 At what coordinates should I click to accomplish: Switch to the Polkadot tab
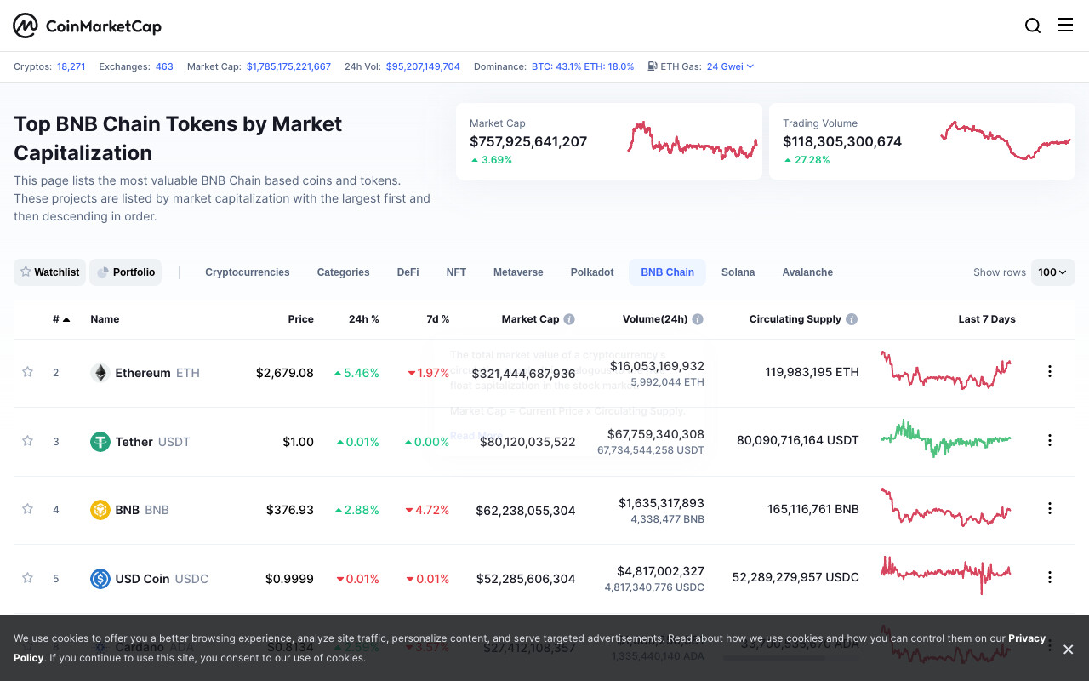(x=592, y=272)
